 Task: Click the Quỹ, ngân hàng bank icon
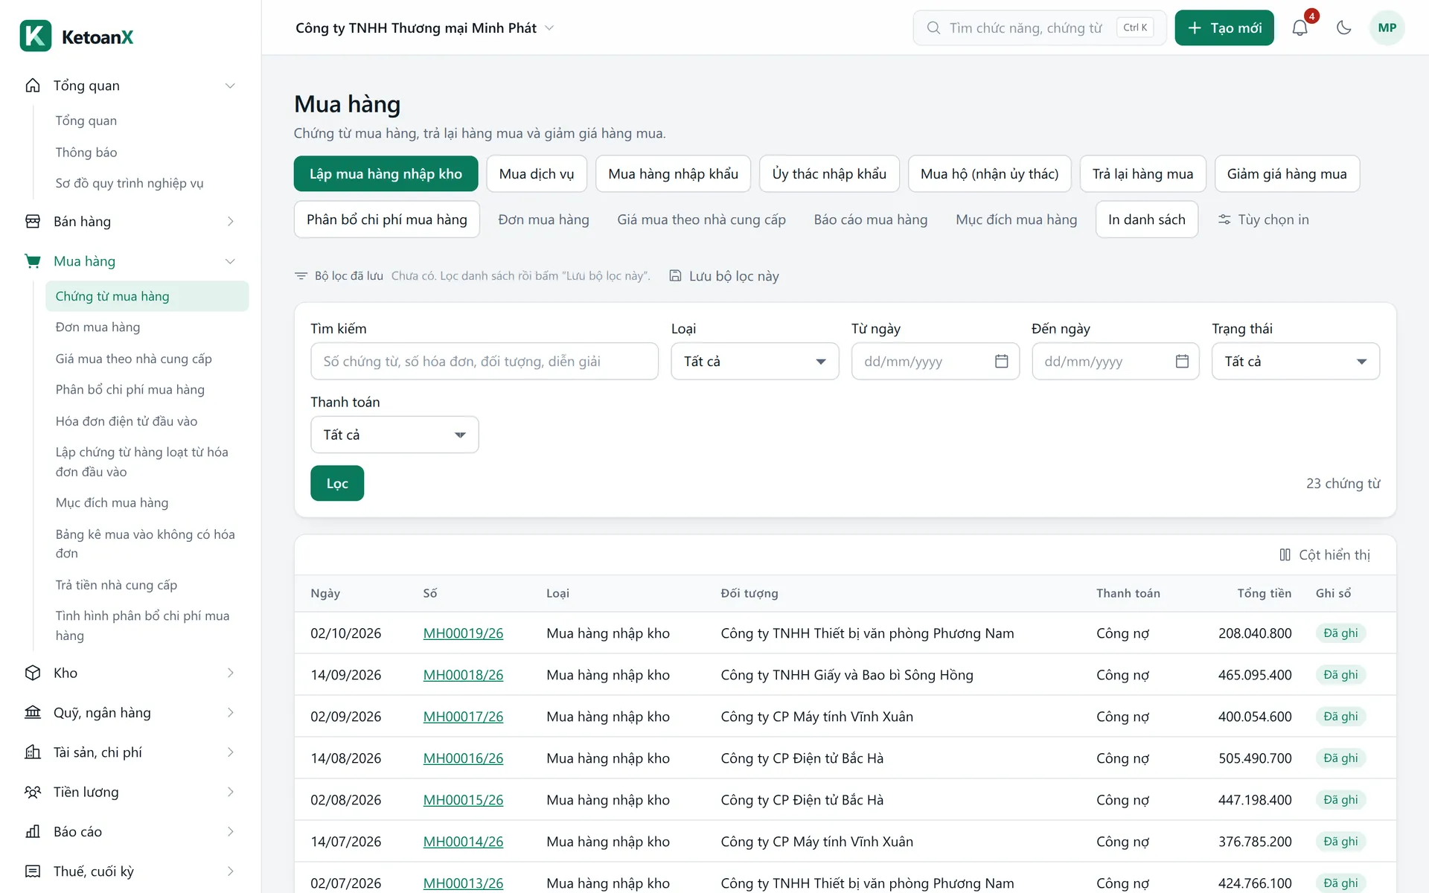pos(33,712)
